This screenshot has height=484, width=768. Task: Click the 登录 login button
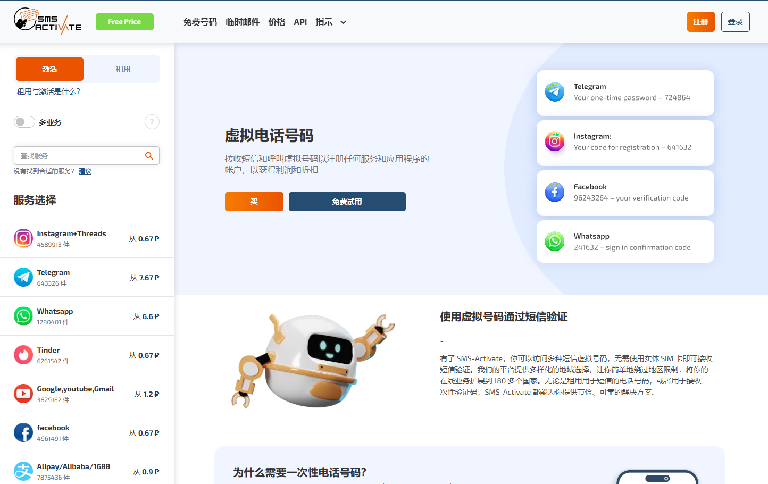[735, 22]
